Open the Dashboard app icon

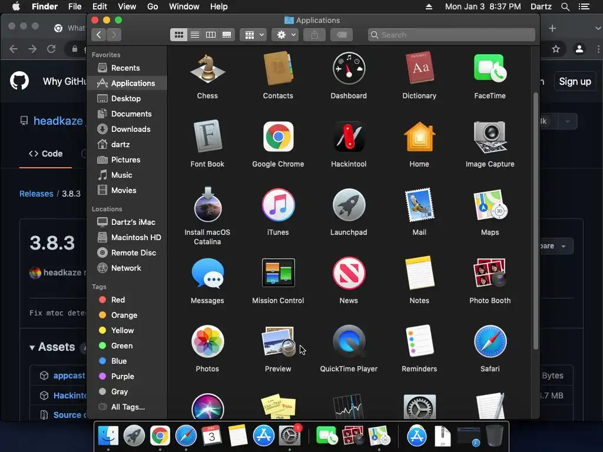(349, 69)
